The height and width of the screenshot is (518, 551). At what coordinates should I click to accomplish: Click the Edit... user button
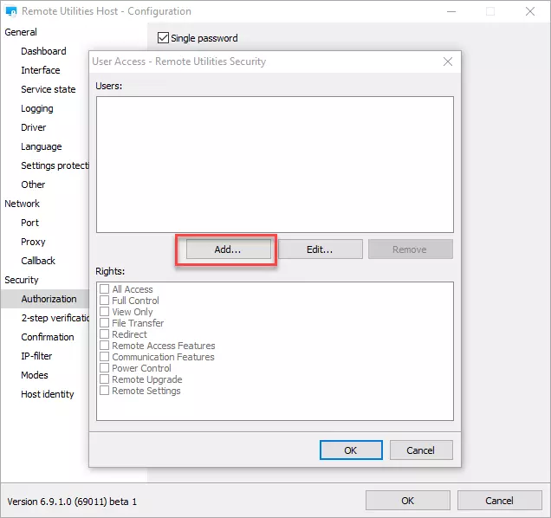[x=320, y=249]
